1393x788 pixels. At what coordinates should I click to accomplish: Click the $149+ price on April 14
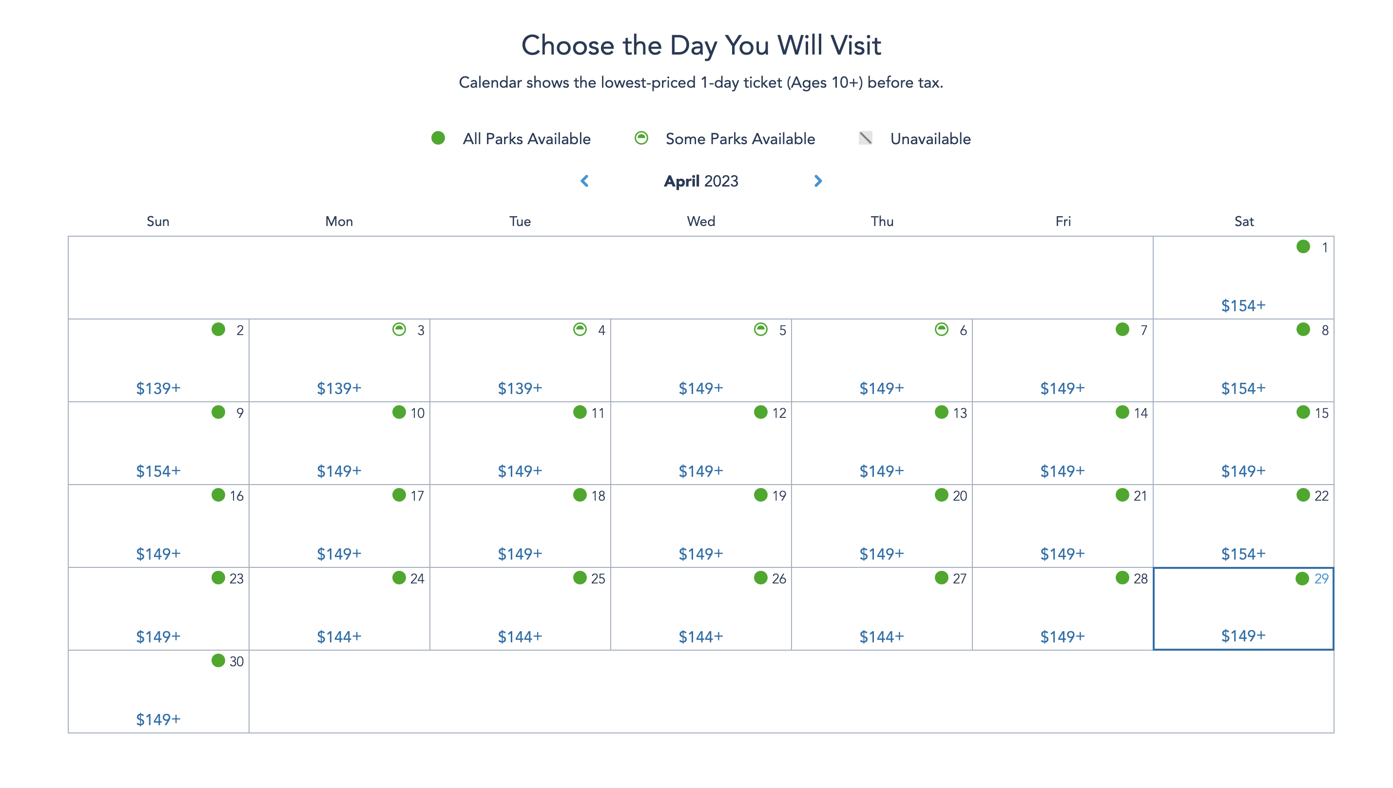pyautogui.click(x=1062, y=471)
